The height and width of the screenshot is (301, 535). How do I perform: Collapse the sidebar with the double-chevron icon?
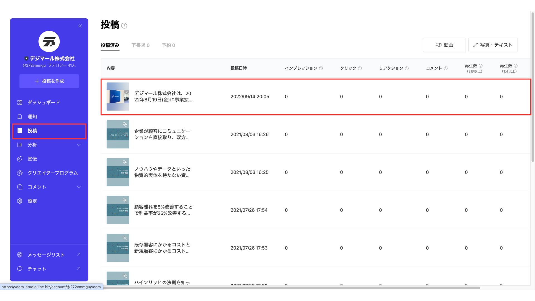[80, 26]
